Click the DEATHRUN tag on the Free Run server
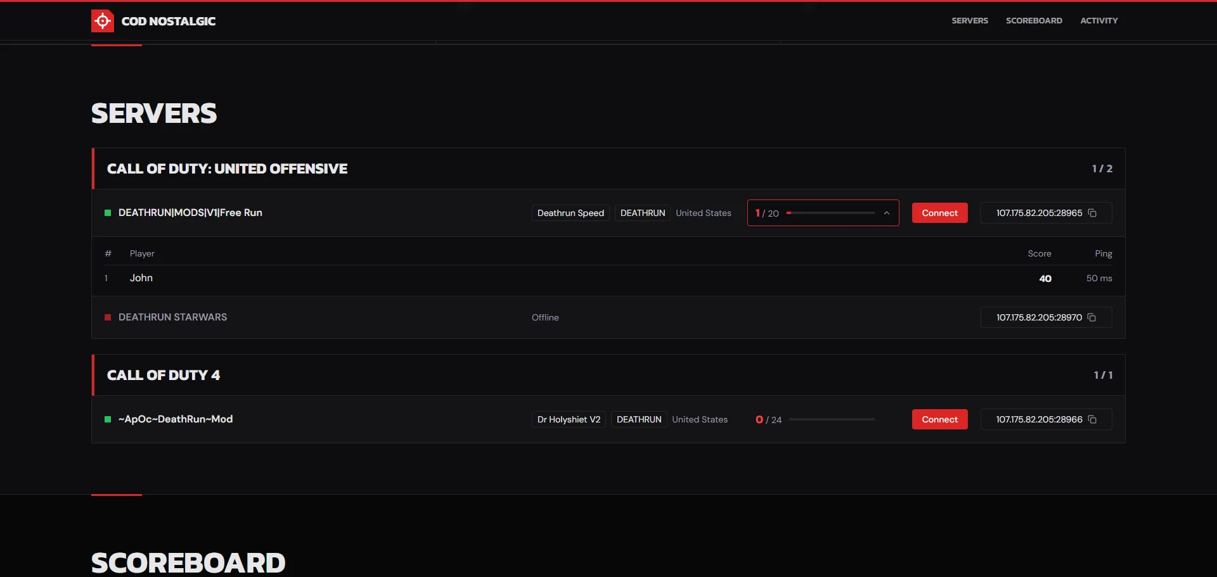1217x577 pixels. [x=643, y=213]
